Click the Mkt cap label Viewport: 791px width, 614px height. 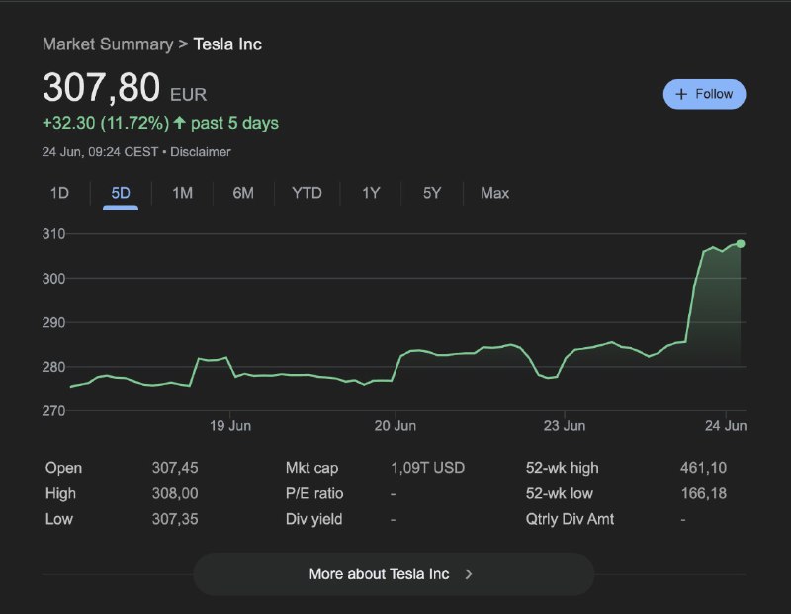311,468
